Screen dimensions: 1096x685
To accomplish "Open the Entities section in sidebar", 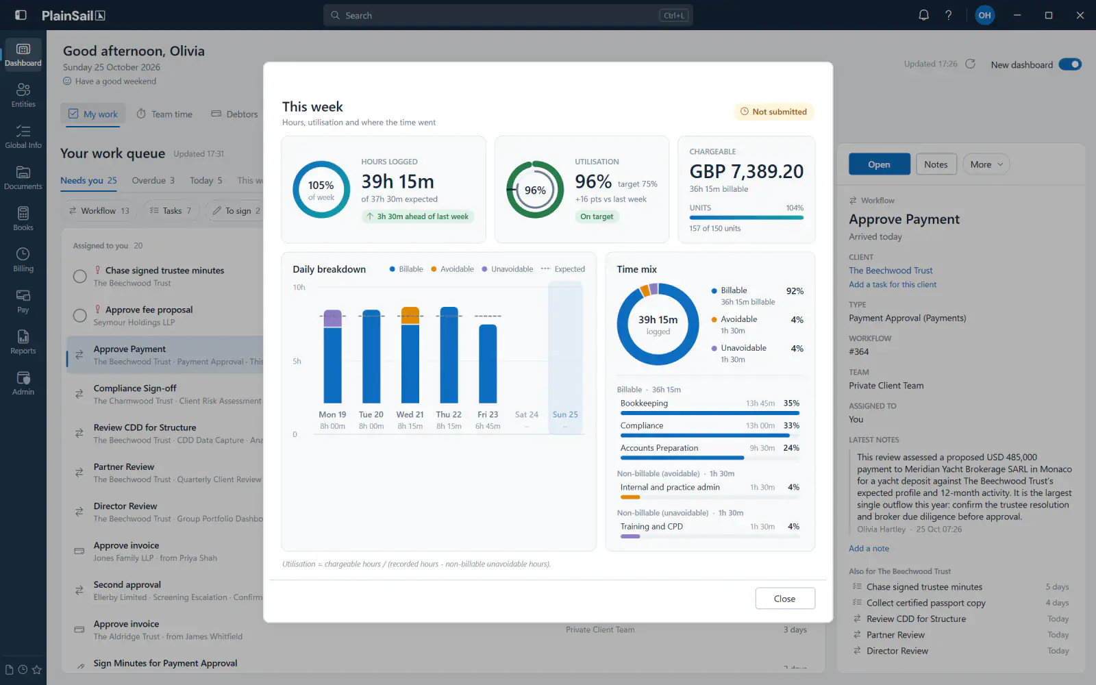I will coord(23,96).
